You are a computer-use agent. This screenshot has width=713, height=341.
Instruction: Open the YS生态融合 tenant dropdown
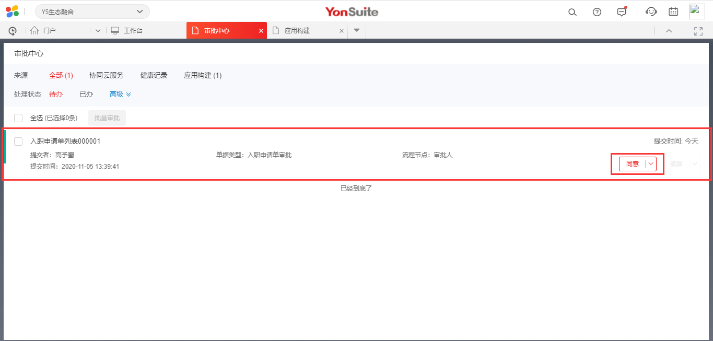92,11
